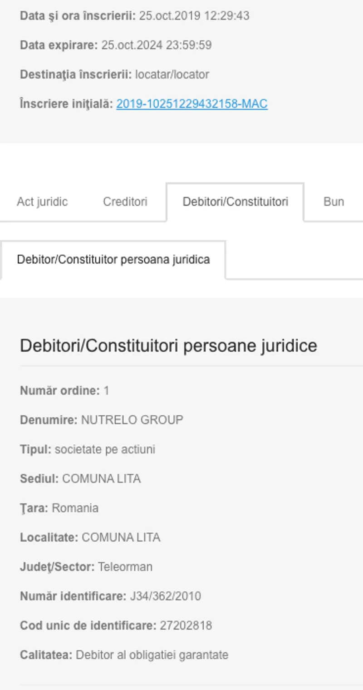Click the company name NUTRELO GROUP
363x690 pixels.
[132, 420]
